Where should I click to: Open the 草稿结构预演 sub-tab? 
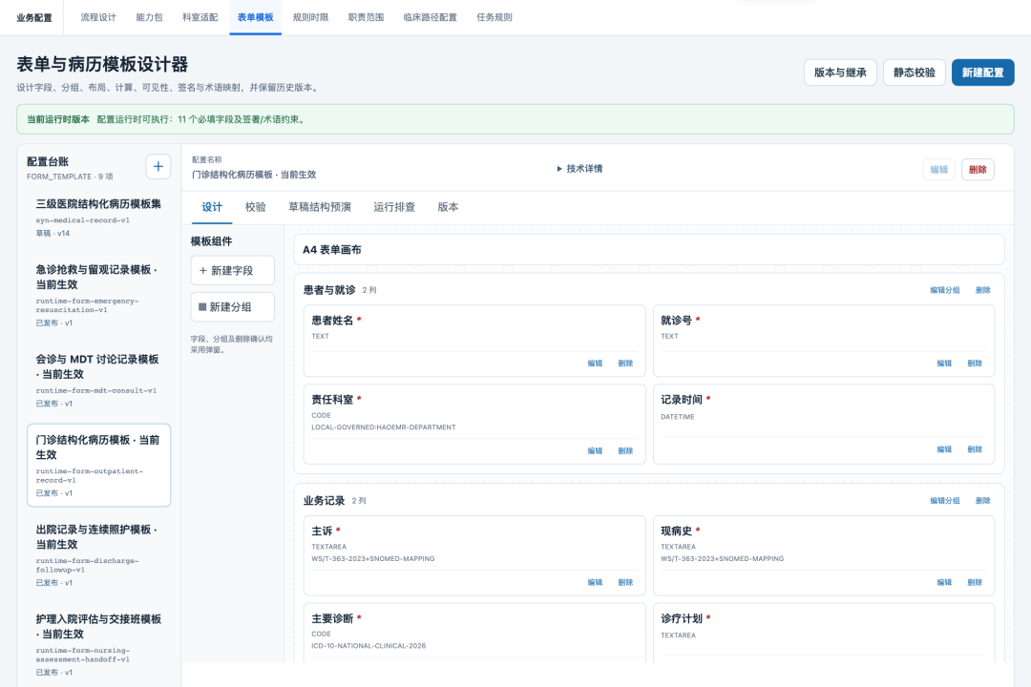click(x=320, y=207)
